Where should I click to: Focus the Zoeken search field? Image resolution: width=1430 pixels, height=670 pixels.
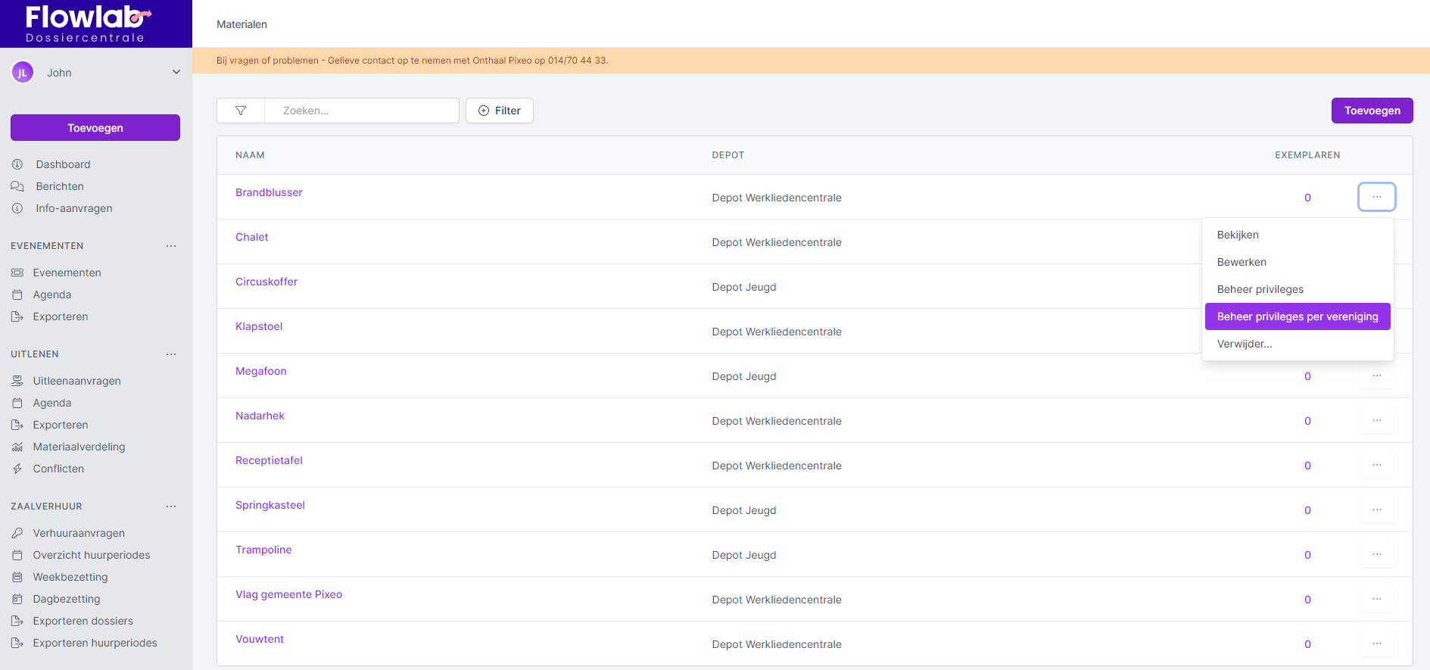point(362,111)
